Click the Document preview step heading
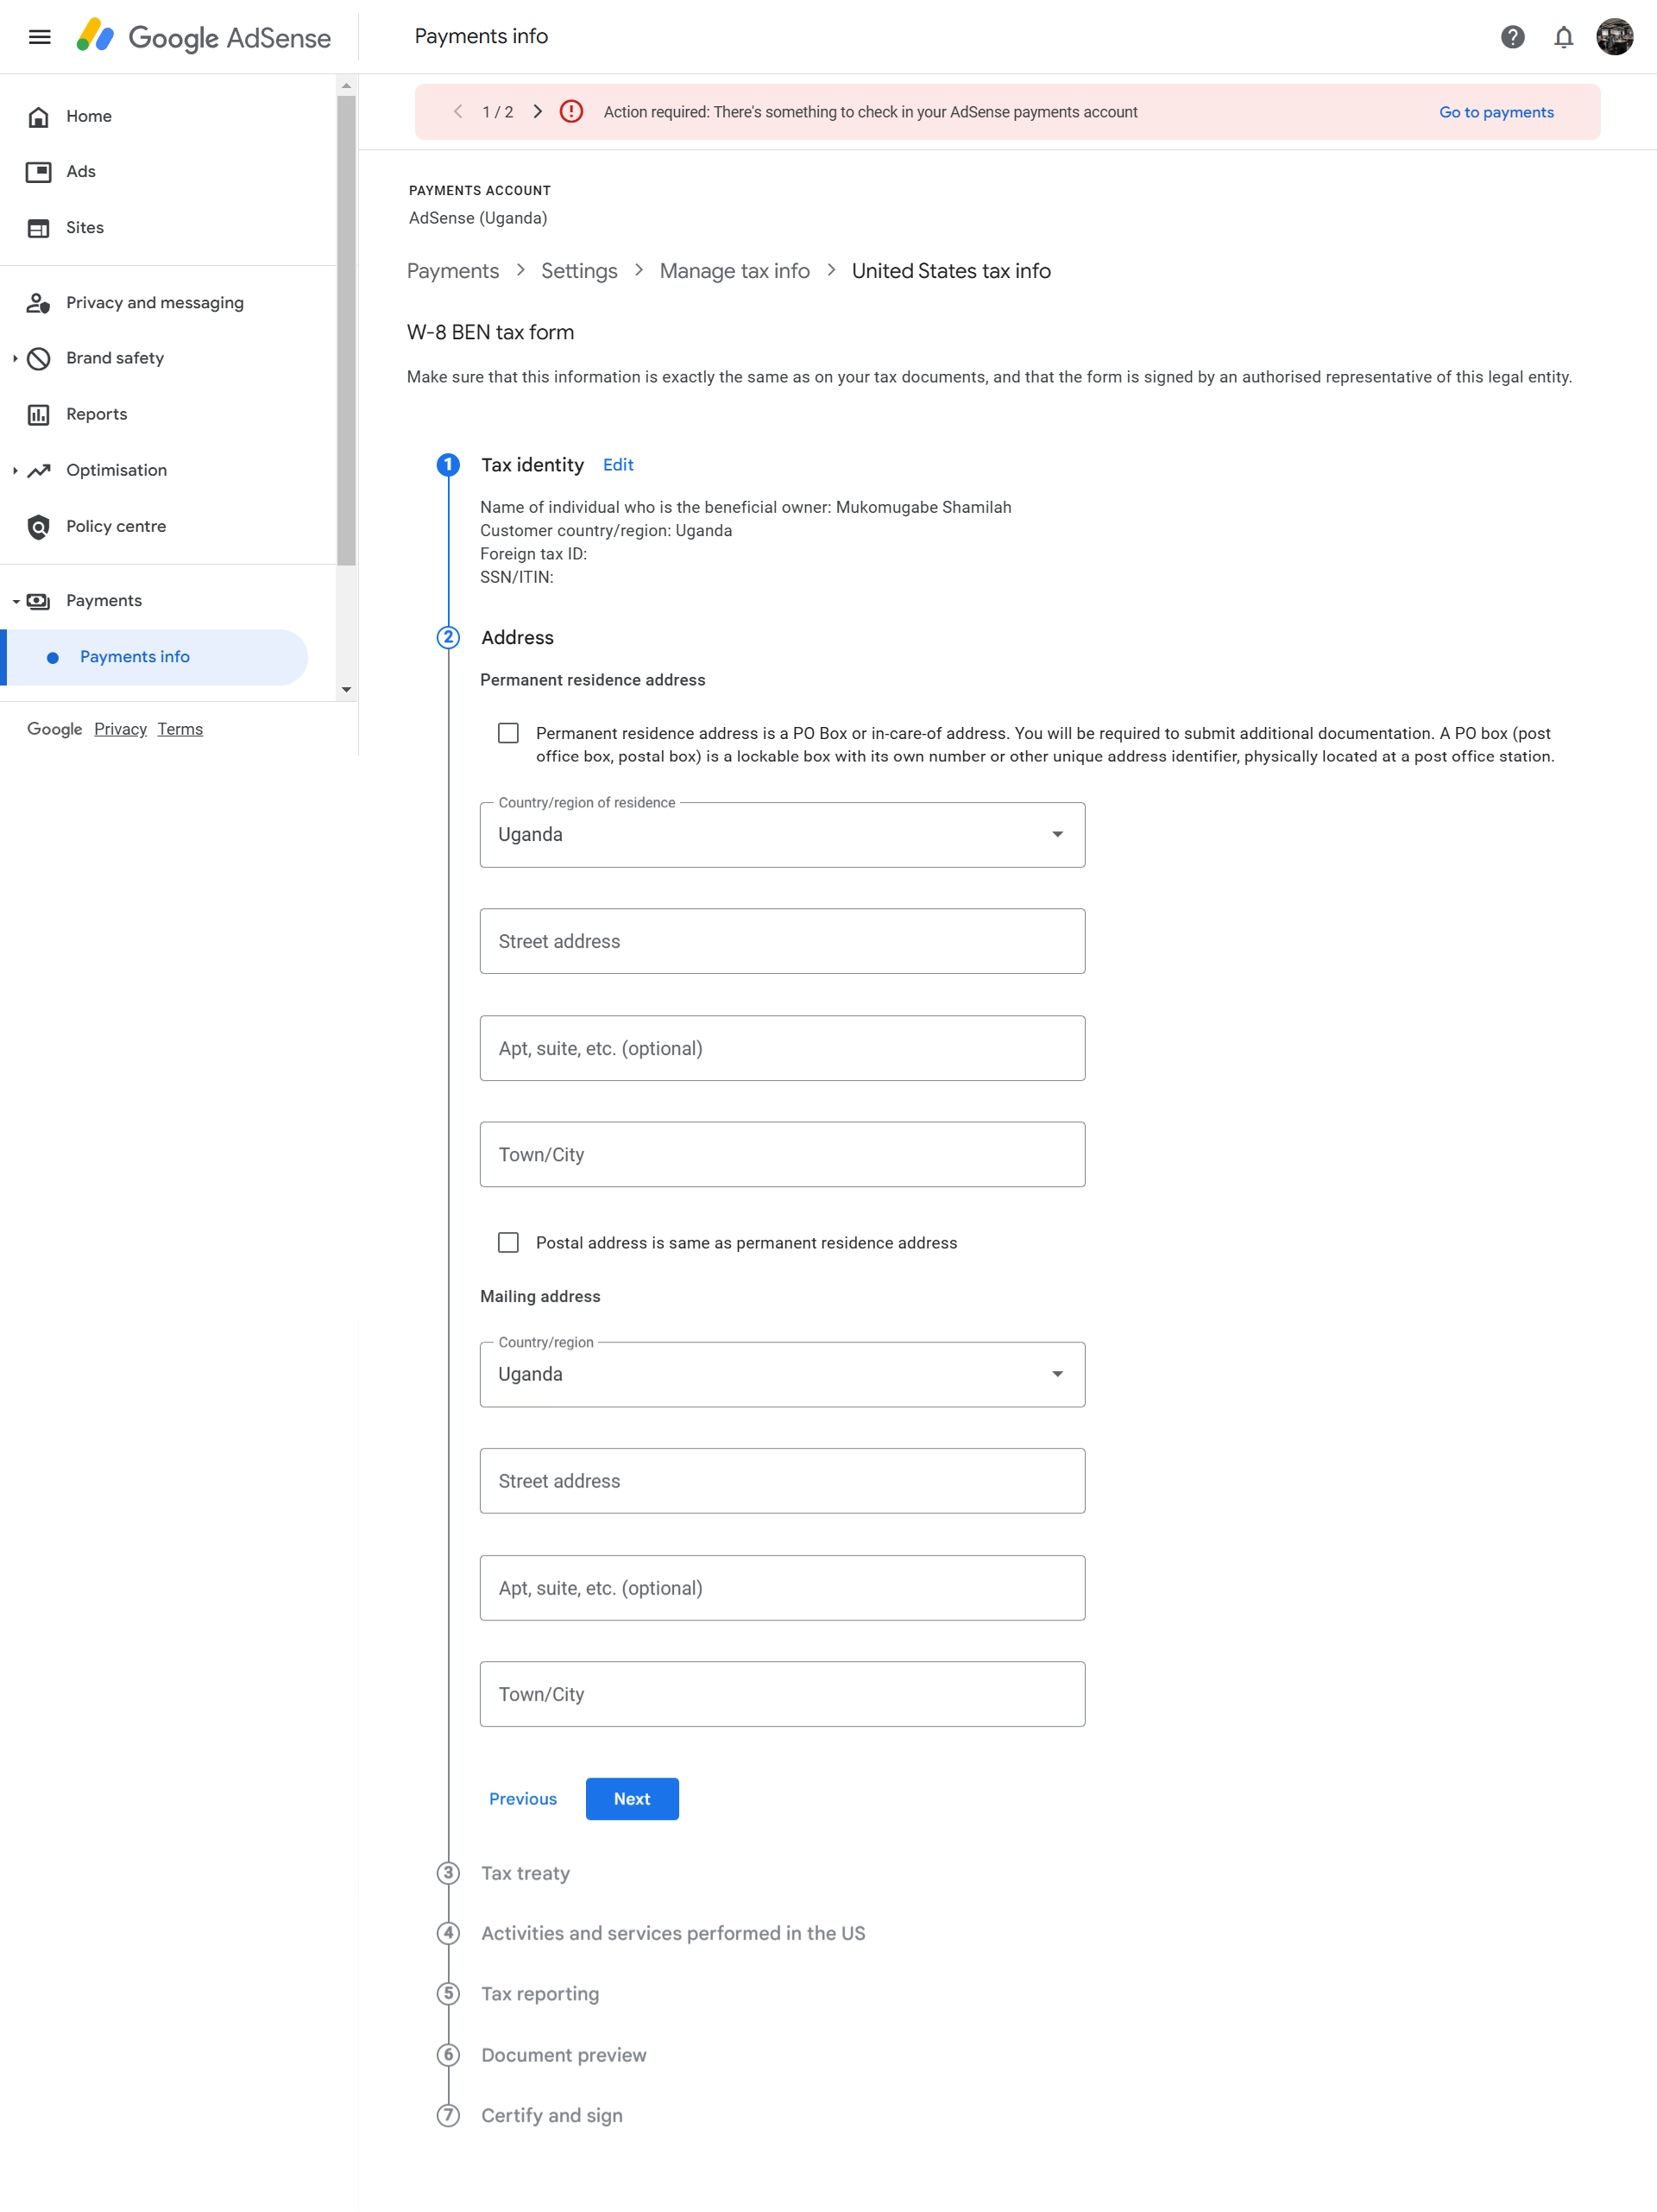The image size is (1657, 2212). 564,2055
